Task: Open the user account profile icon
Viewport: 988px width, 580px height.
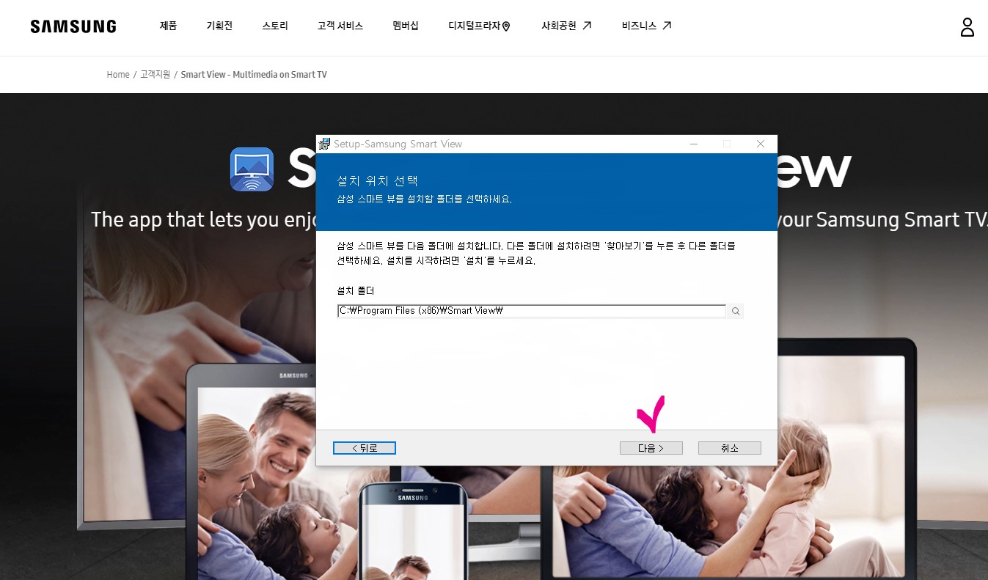Action: 967,27
